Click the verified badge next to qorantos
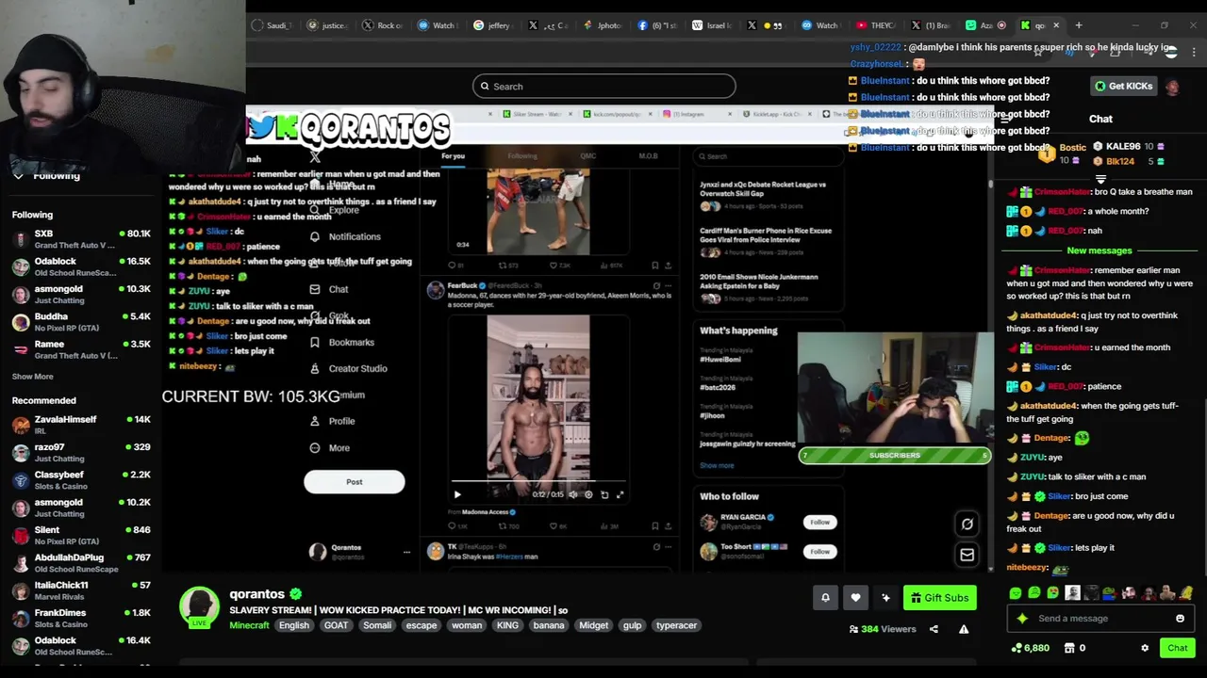This screenshot has width=1207, height=678. [296, 594]
